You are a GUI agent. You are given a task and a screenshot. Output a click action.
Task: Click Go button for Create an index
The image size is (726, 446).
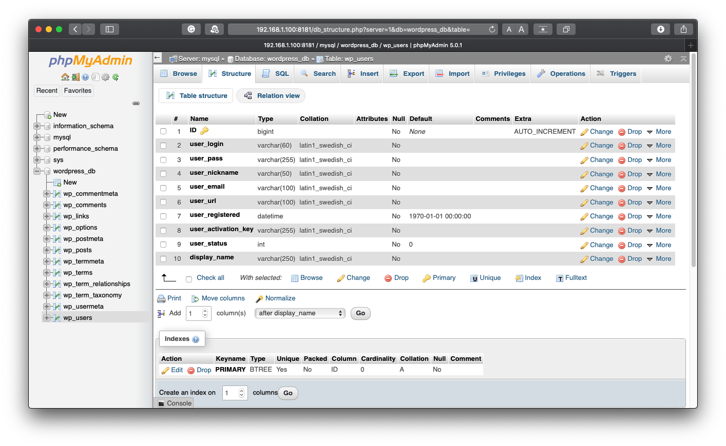click(288, 393)
